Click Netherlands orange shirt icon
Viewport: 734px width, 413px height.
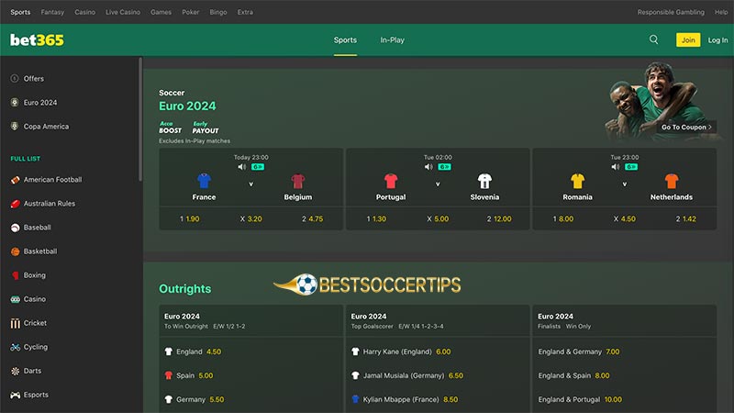[672, 181]
